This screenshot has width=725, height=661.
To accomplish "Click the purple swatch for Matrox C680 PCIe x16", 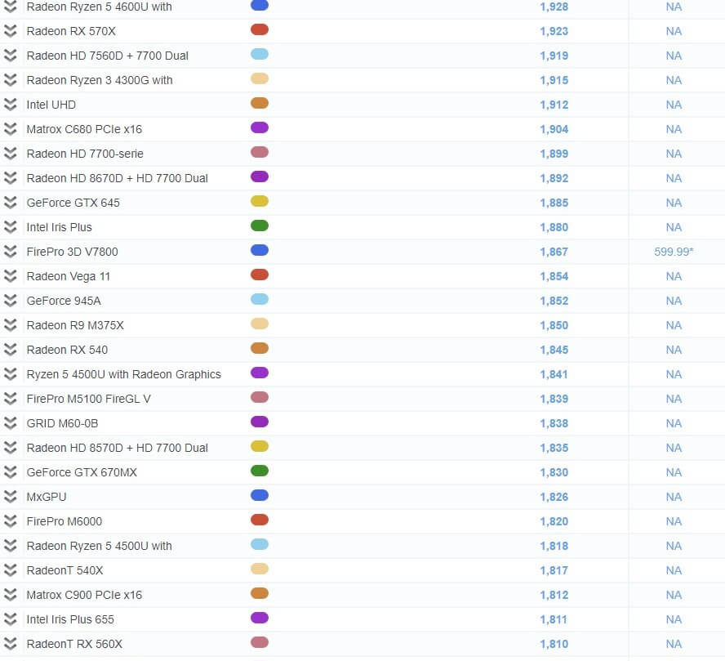I will 260,127.
